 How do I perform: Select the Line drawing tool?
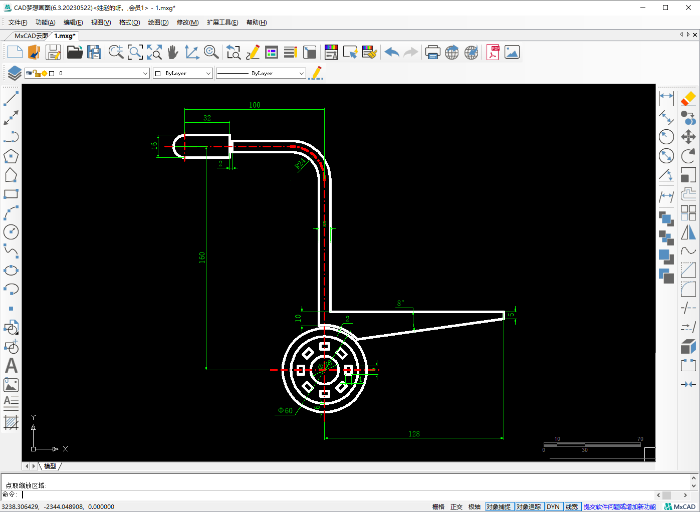11,99
